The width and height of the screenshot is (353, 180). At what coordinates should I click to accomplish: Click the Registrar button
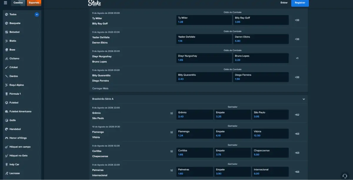click(300, 3)
